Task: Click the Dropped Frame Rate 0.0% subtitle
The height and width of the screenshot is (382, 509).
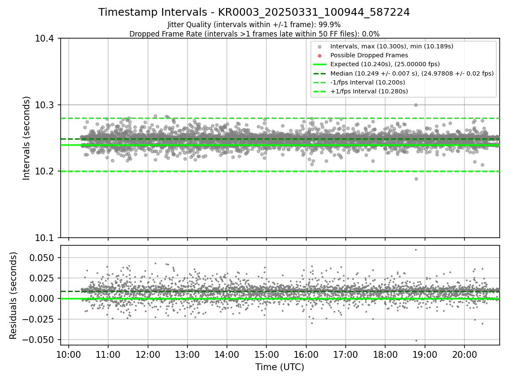Action: click(254, 34)
